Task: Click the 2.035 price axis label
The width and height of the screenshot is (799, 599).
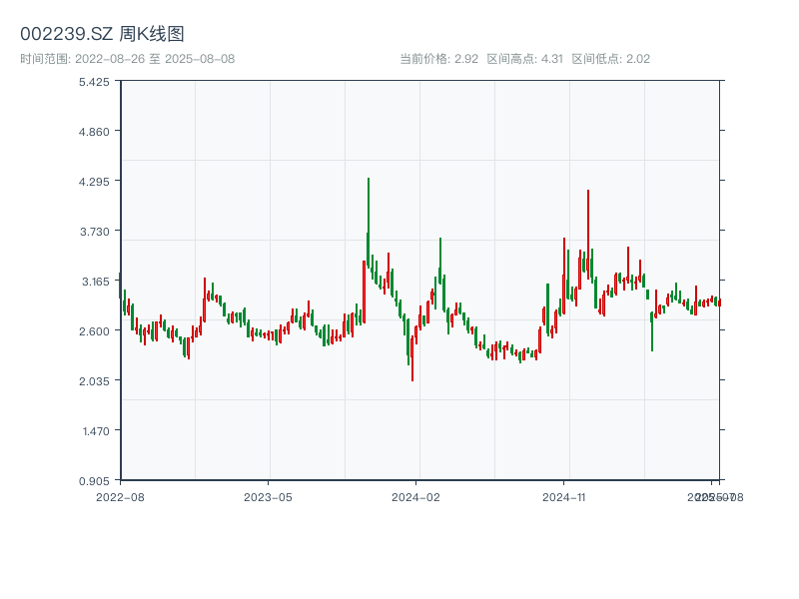Action: coord(94,380)
